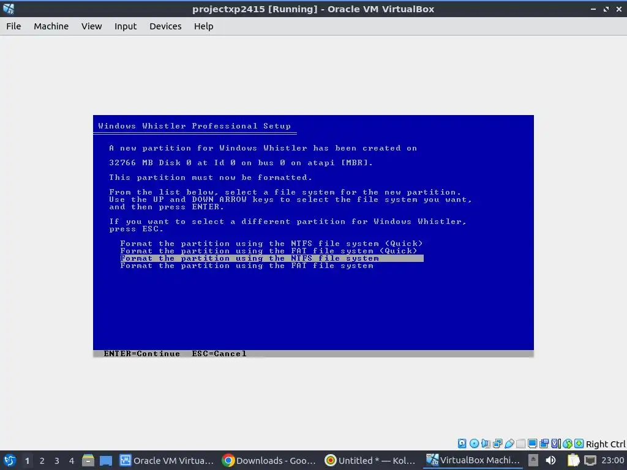627x470 pixels.
Task: Click the hard disk activity status icon
Action: click(462, 443)
